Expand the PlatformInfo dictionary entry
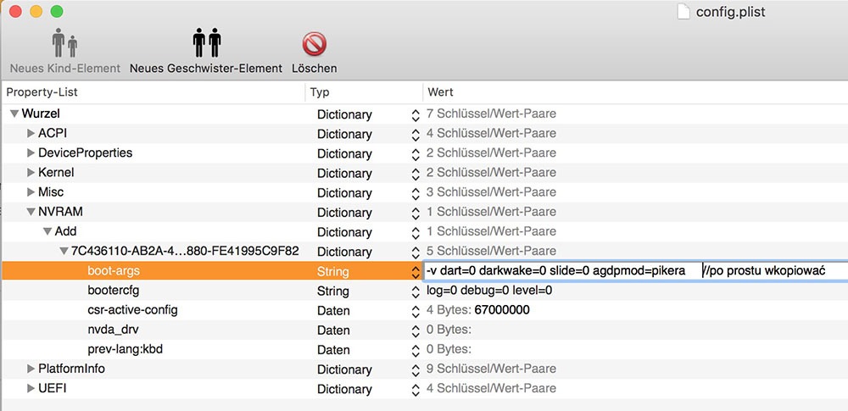Image resolution: width=848 pixels, height=411 pixels. 31,369
